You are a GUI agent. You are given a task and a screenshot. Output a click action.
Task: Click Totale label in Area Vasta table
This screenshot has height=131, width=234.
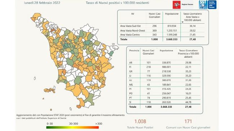coord(124,39)
